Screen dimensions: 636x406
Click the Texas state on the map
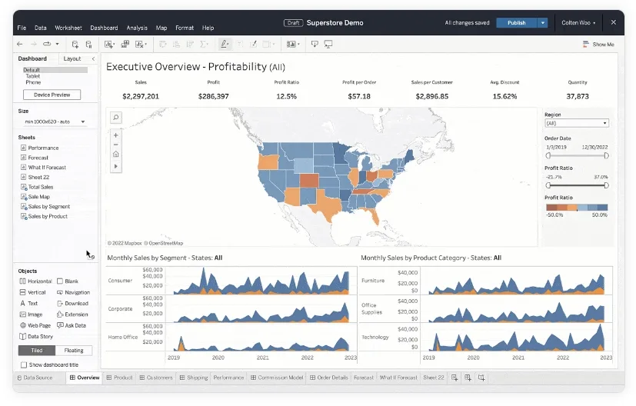(x=328, y=204)
